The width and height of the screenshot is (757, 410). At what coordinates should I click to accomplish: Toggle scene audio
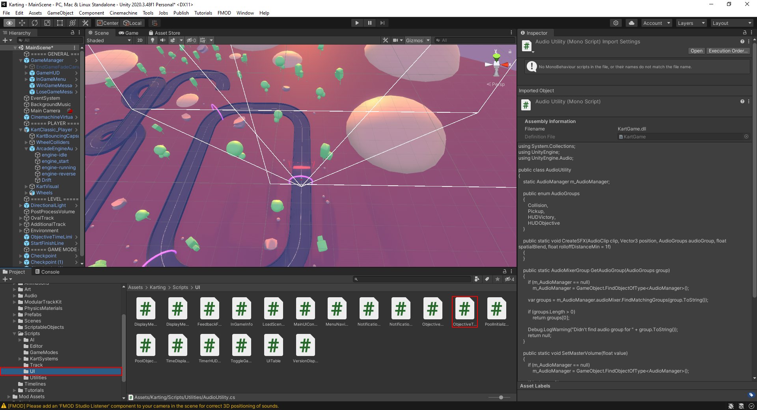(162, 40)
